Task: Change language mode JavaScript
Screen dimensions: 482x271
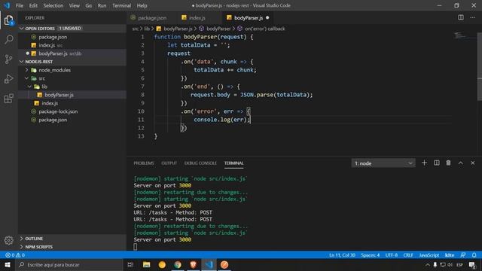Action: pos(429,255)
